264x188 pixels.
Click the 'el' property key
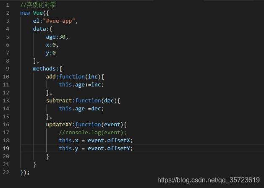[x=37, y=21]
